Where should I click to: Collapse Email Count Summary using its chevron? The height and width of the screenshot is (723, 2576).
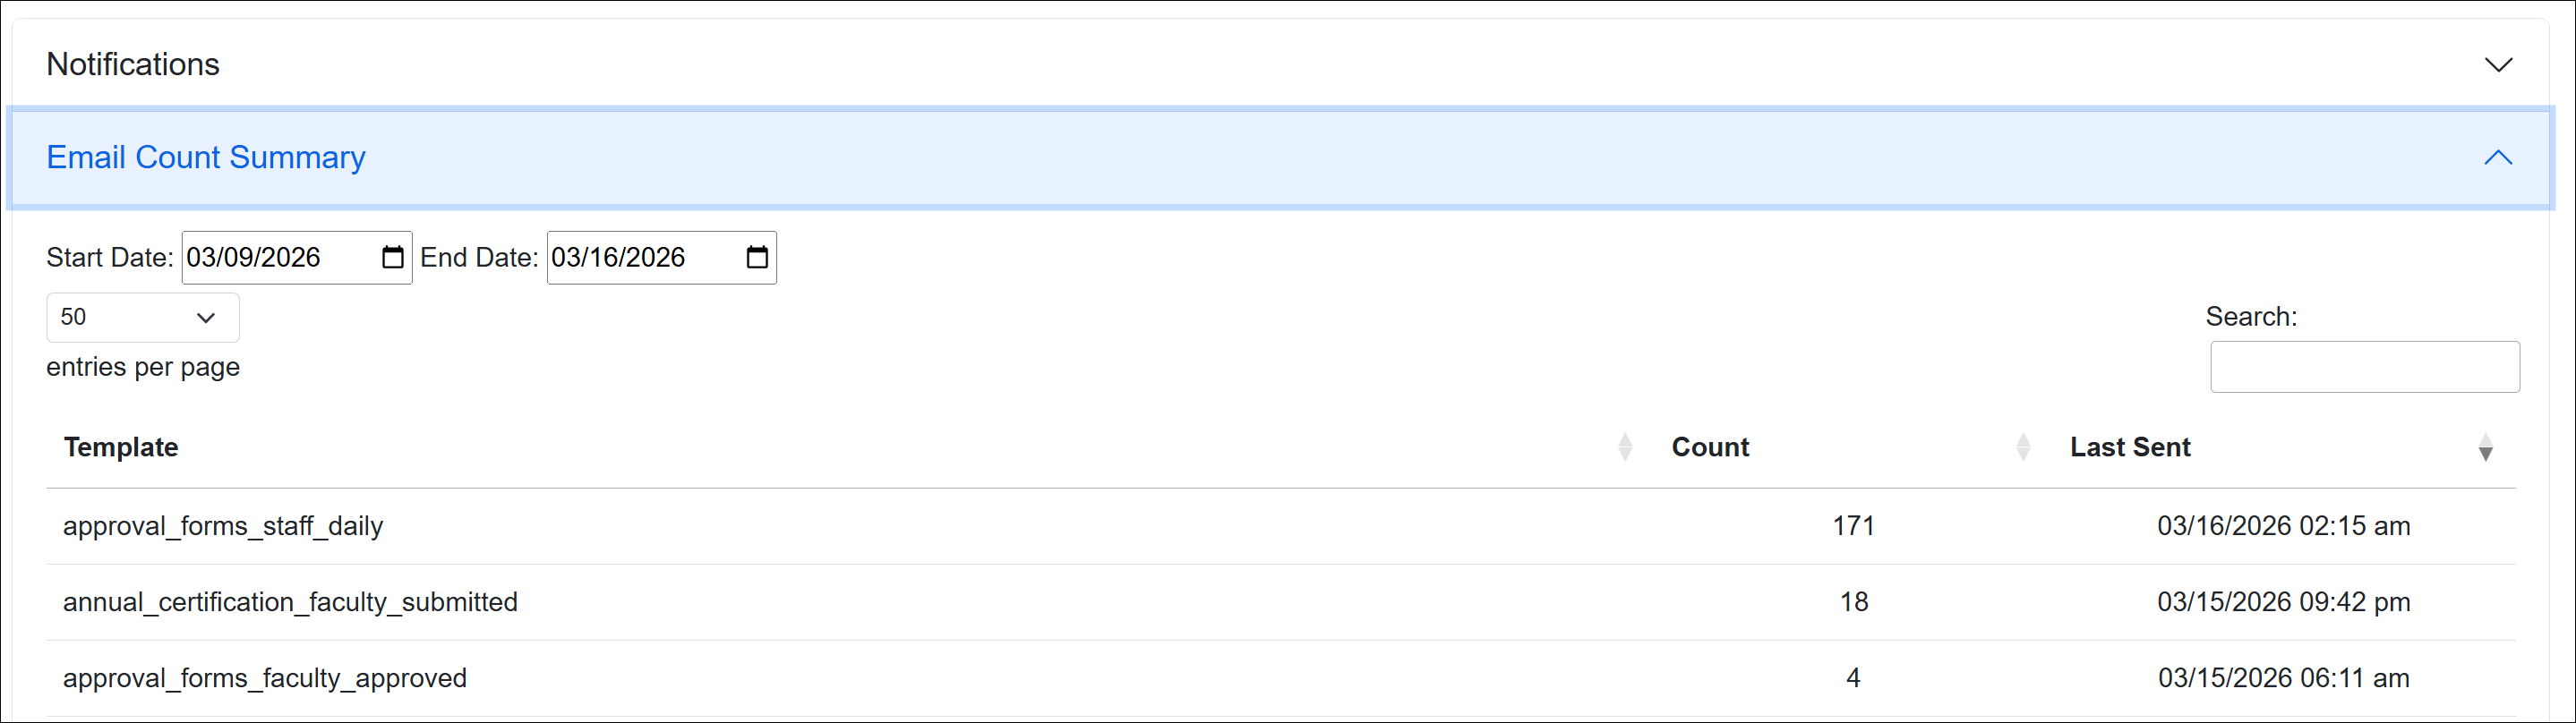(2498, 157)
